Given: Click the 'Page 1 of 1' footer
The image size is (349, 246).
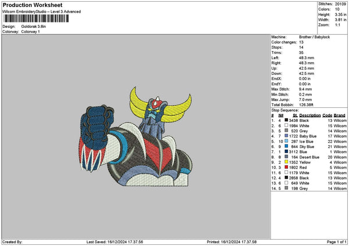Looking at the screenshot, I should pyautogui.click(x=337, y=242).
